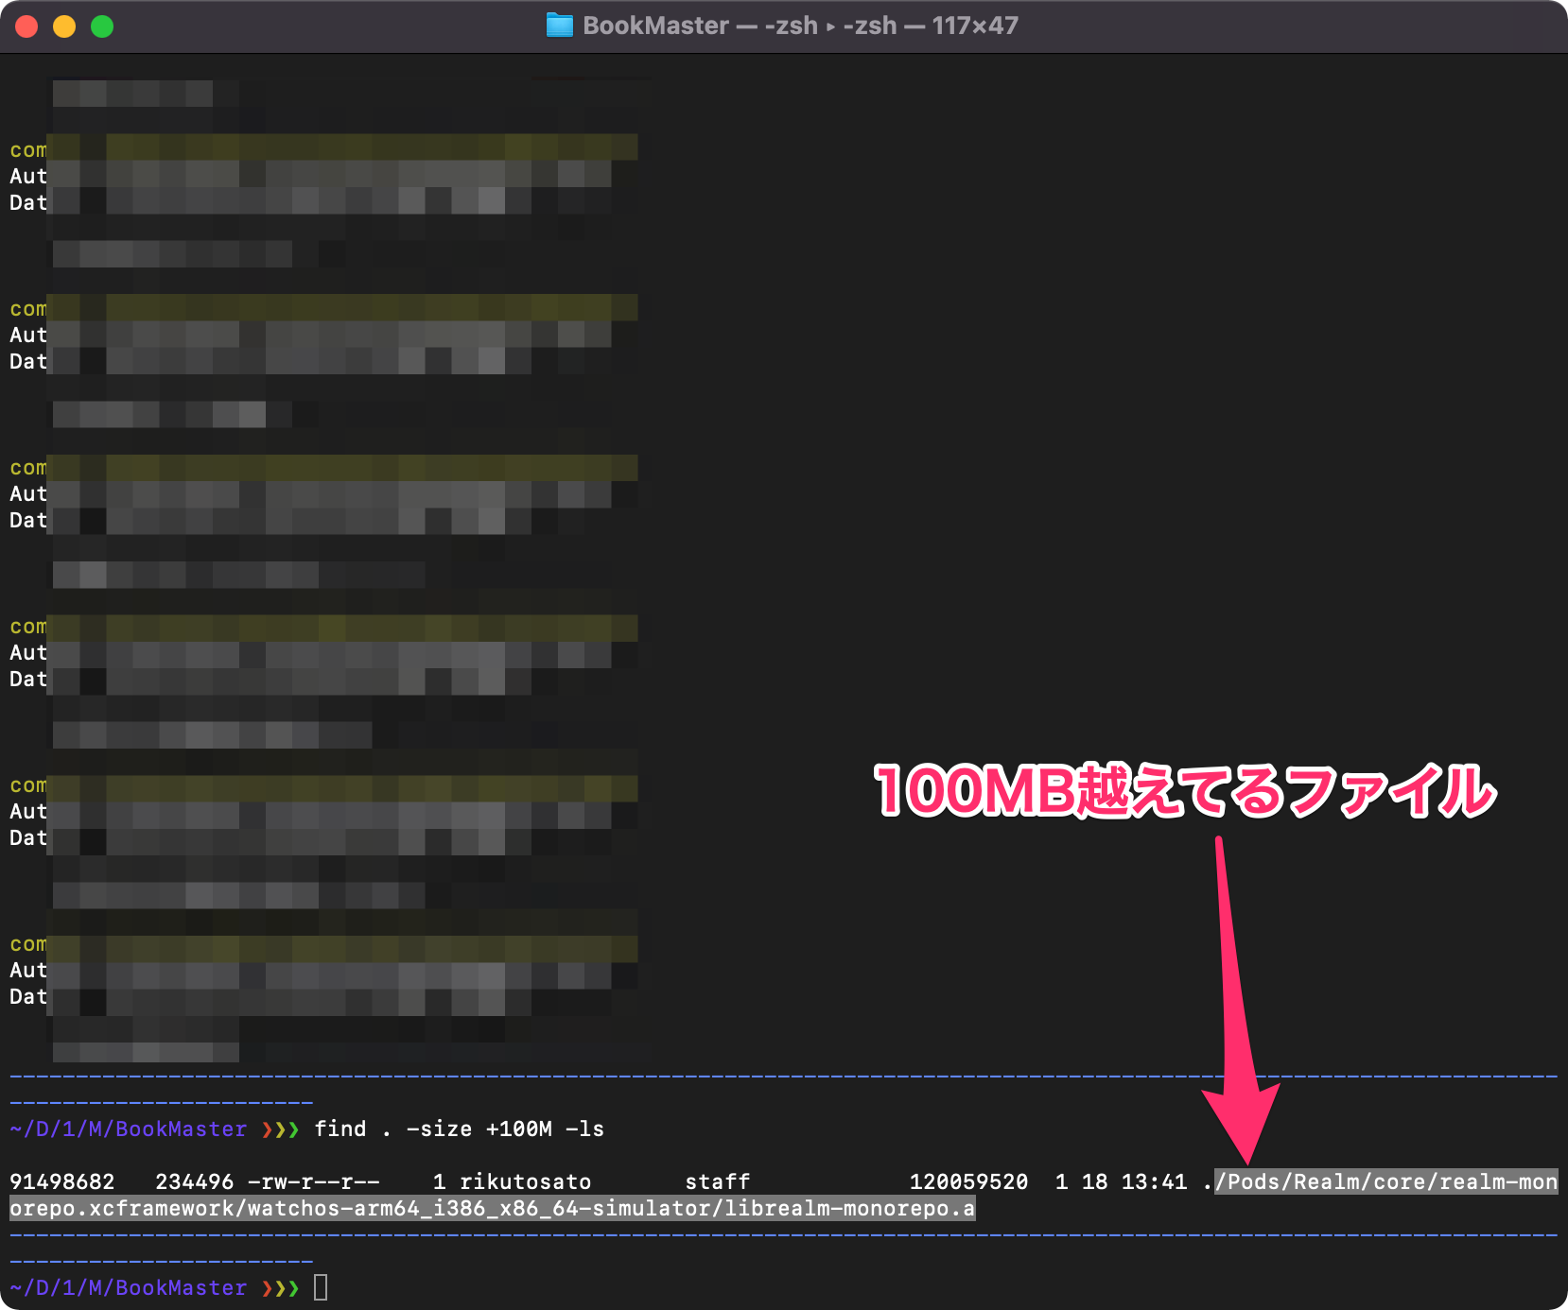Click the '~/D/1/M/BookMaster' prompt path near find command
This screenshot has width=1568, height=1310.
[x=128, y=1129]
